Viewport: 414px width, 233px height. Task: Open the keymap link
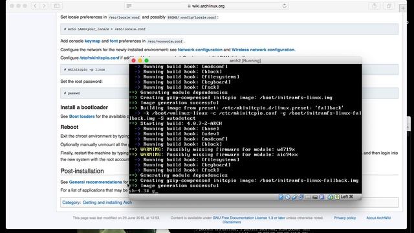(x=93, y=41)
